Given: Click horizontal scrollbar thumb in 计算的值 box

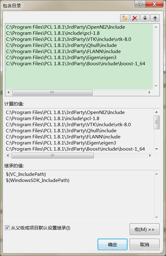Looking at the screenshot, I should pos(53,156).
